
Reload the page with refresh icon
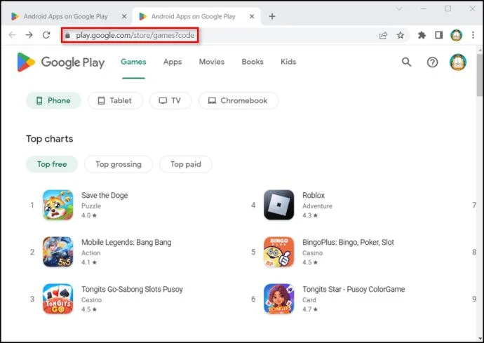click(46, 35)
